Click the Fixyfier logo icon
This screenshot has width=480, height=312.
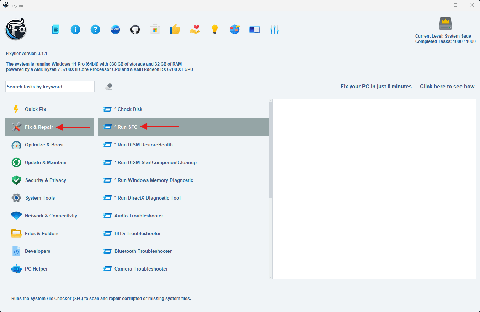coord(16,29)
